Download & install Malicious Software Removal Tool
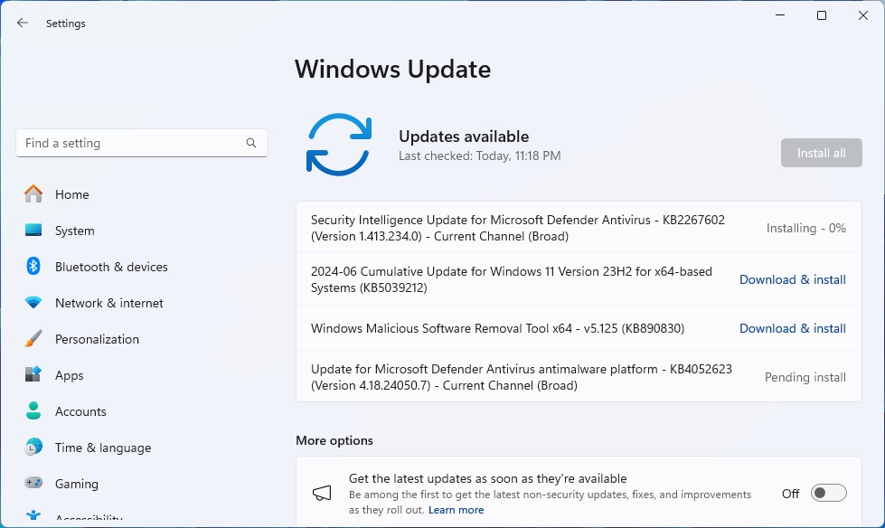The width and height of the screenshot is (885, 528). [x=792, y=328]
